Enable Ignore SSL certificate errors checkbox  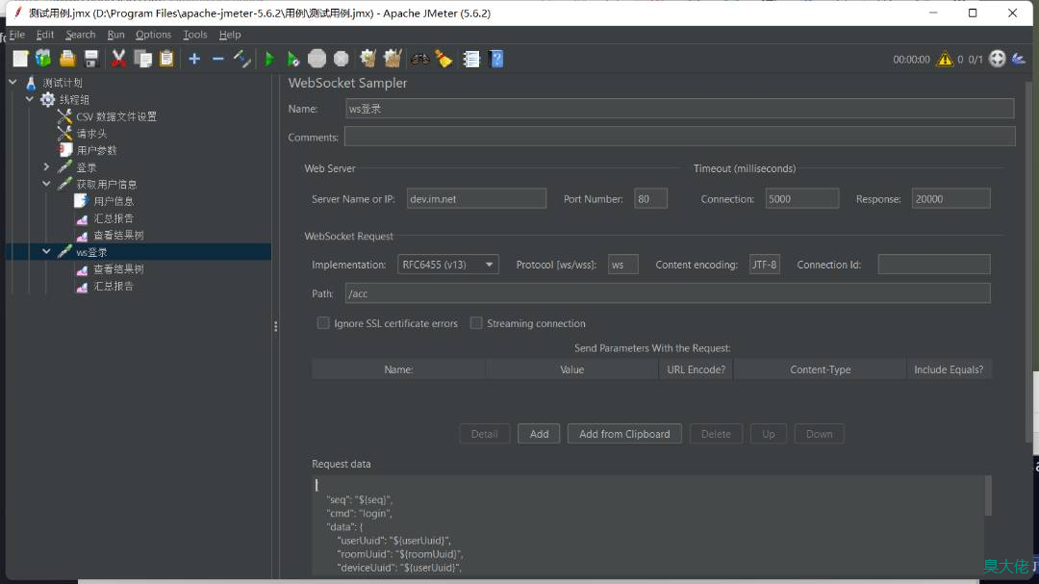coord(322,323)
